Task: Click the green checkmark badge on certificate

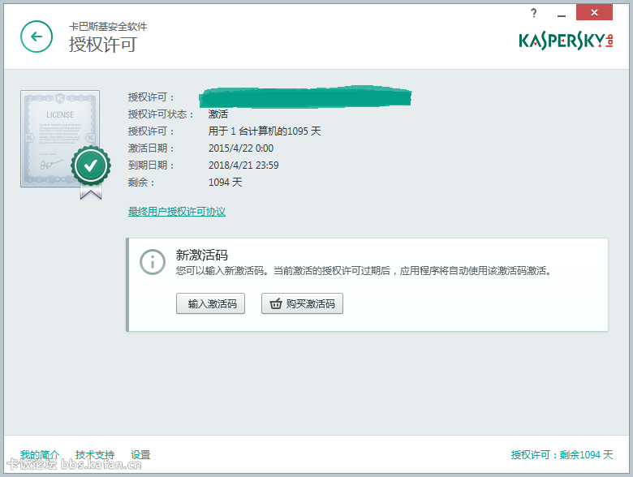Action: [x=91, y=165]
